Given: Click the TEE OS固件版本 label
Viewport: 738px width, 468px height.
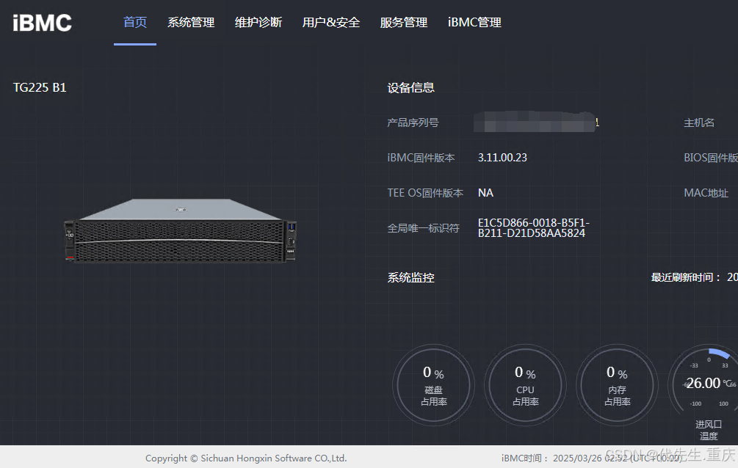Looking at the screenshot, I should point(425,193).
